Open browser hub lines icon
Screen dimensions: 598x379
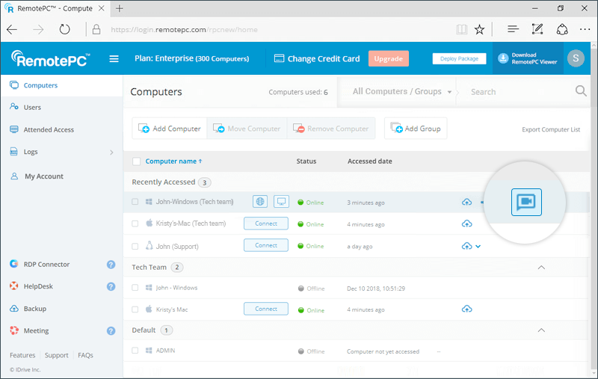point(513,29)
